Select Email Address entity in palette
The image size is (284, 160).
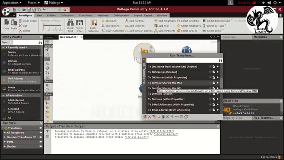click(21, 71)
